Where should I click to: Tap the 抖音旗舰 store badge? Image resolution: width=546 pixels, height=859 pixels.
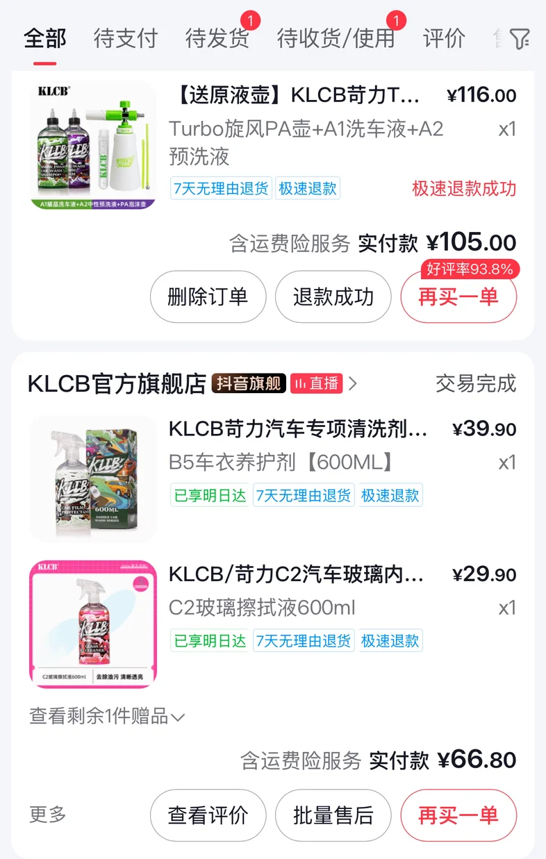[249, 383]
